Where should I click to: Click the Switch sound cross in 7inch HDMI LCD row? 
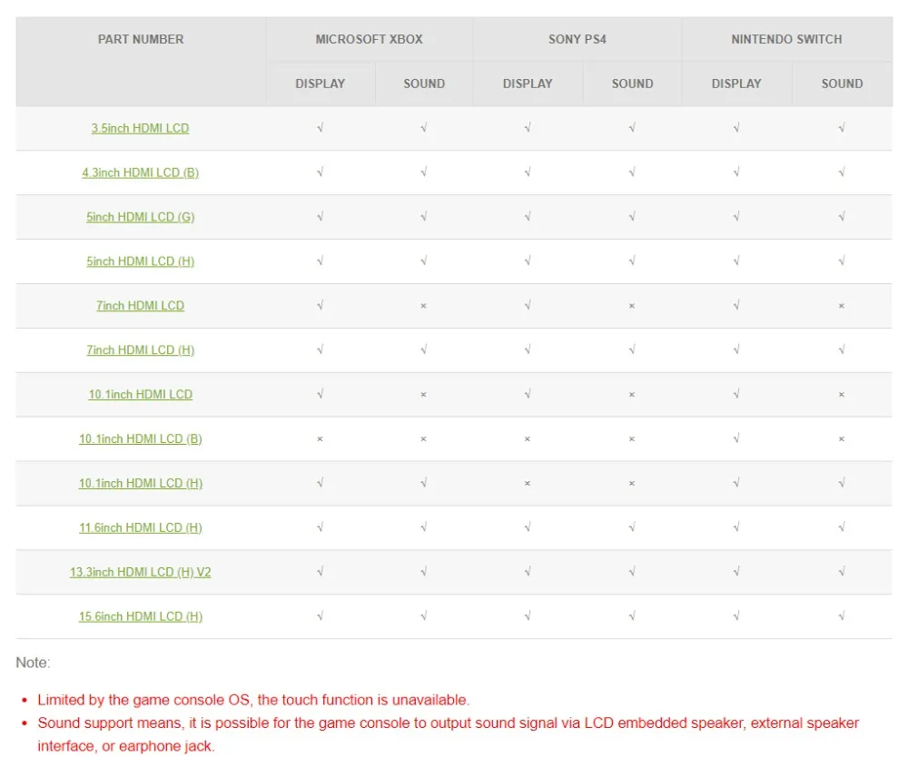[842, 306]
